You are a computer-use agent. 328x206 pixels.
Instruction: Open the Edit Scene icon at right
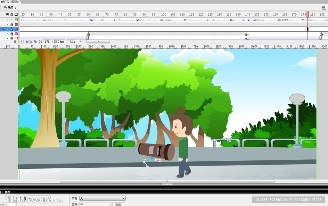click(324, 8)
